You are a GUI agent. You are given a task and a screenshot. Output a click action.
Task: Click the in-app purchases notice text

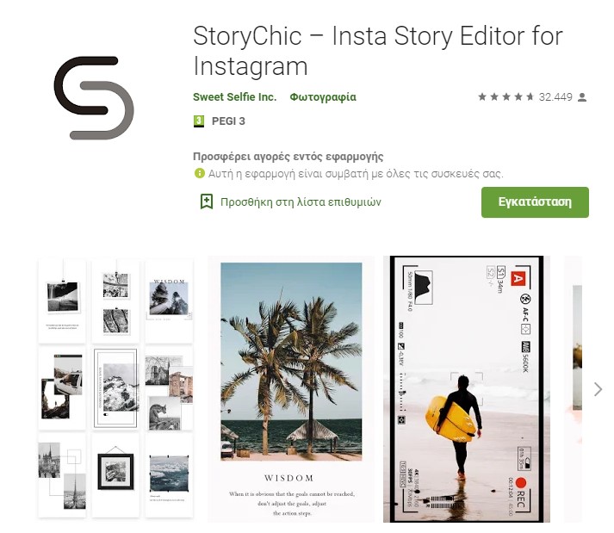[288, 157]
